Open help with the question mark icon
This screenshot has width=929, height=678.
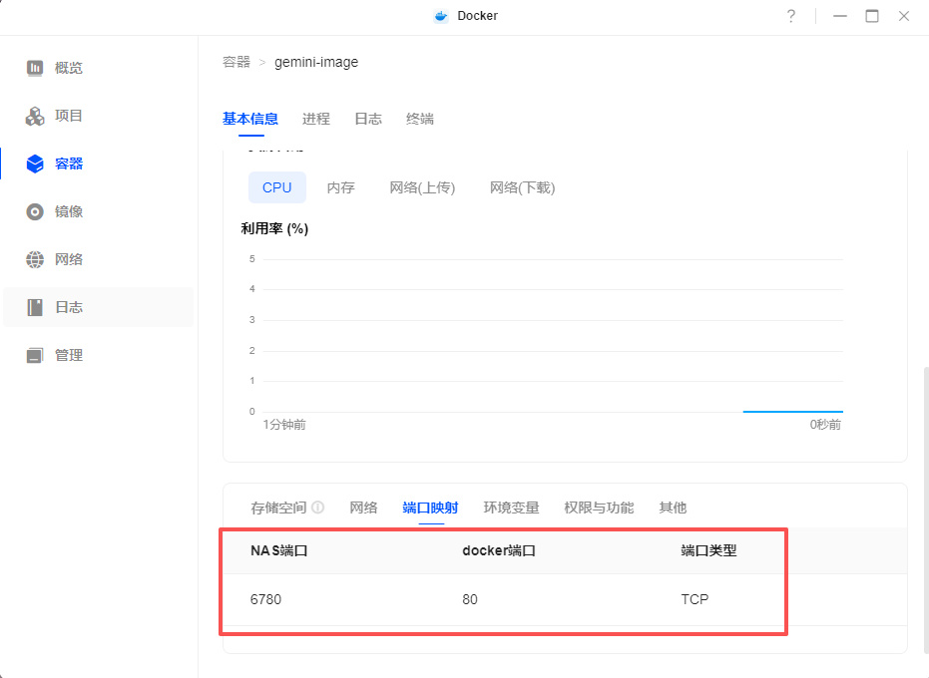pyautogui.click(x=791, y=16)
